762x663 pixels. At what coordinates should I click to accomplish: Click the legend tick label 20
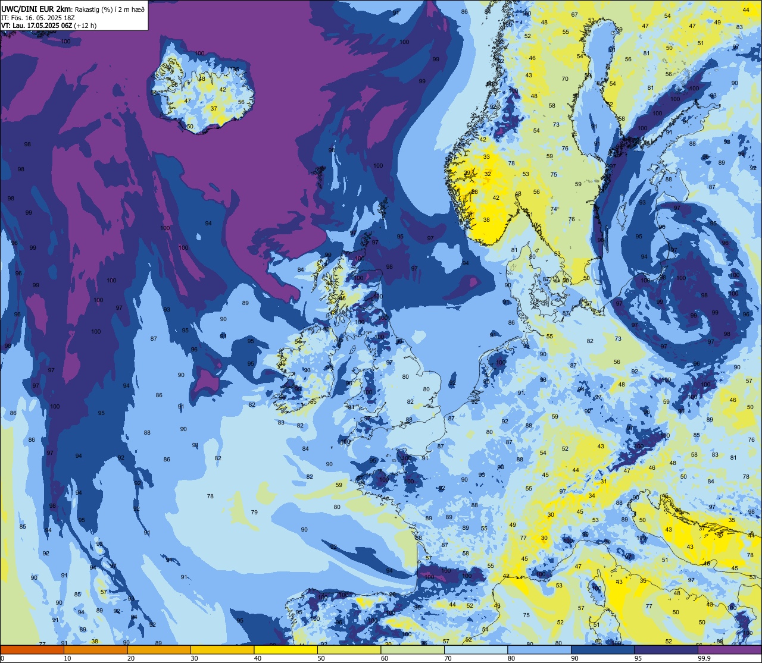pos(131,658)
